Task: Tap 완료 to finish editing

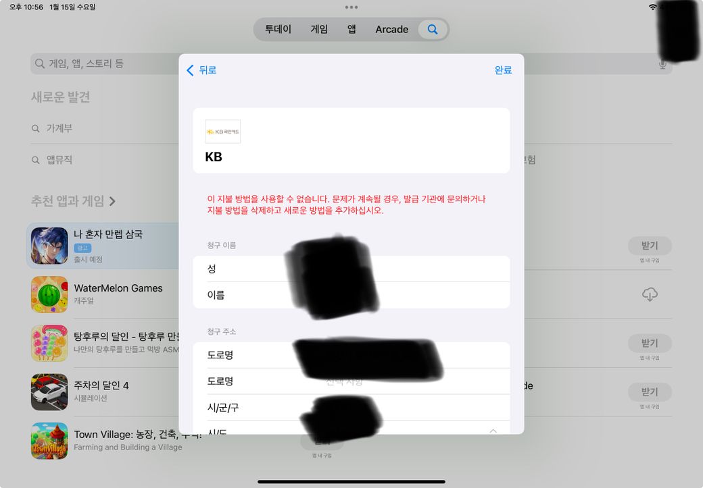Action: pyautogui.click(x=503, y=70)
